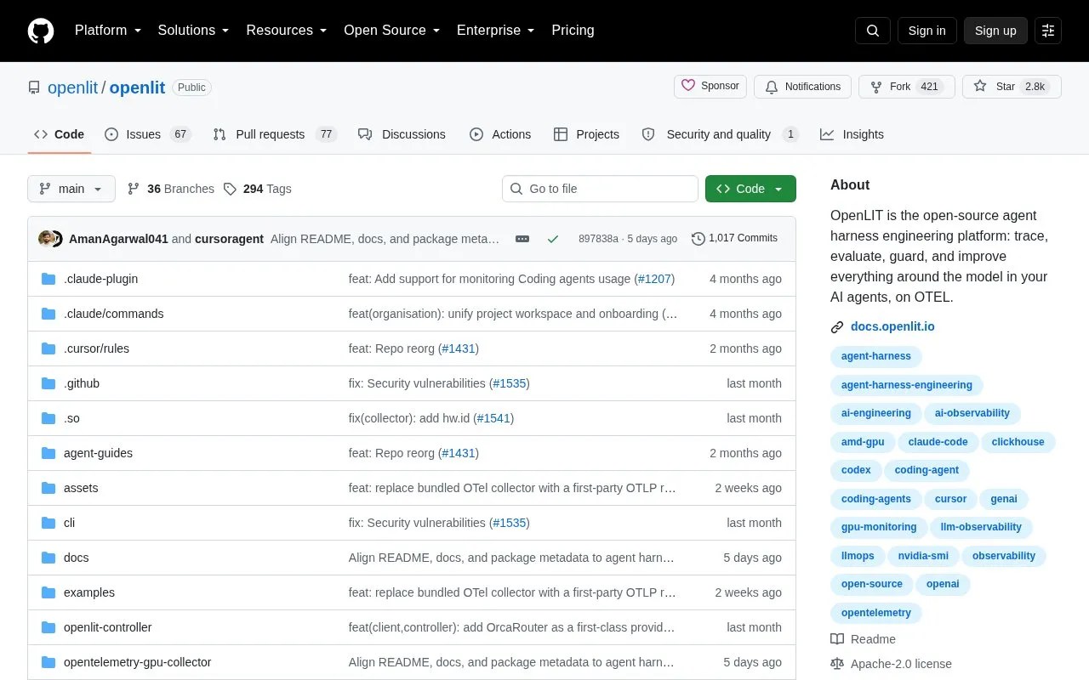Click the Sign in link
This screenshot has width=1089, height=680.
coord(927,31)
